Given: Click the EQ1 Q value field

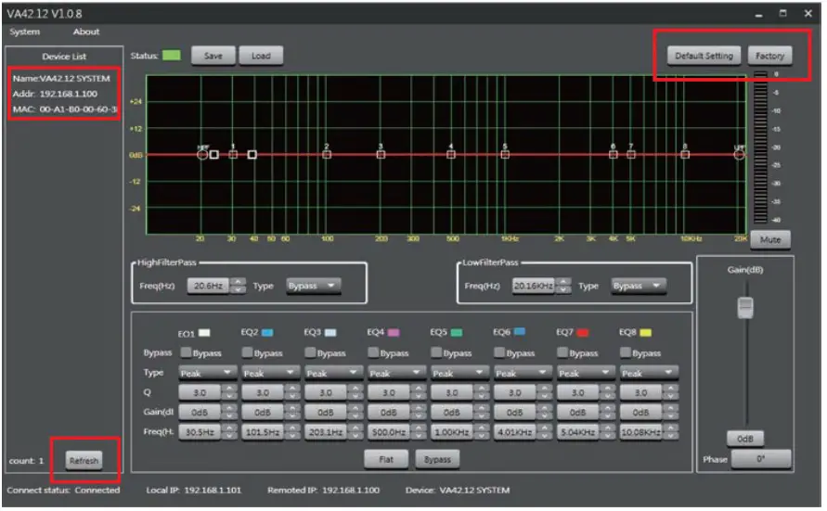Looking at the screenshot, I should [200, 392].
